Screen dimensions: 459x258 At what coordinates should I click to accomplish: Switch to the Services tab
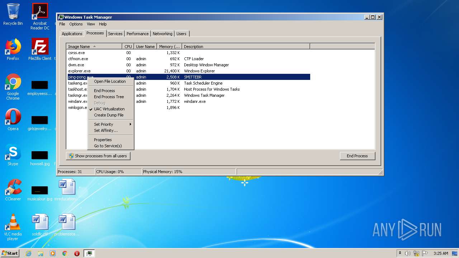pos(115,34)
